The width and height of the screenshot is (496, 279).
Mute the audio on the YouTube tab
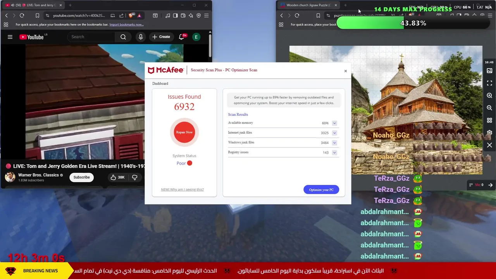[12, 5]
